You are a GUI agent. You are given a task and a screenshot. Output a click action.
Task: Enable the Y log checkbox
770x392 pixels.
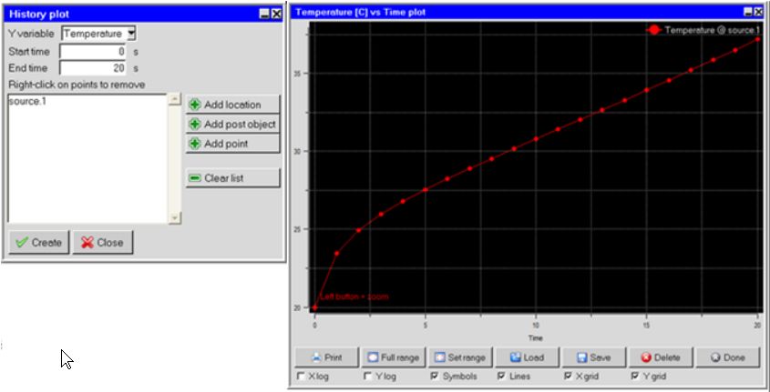367,377
